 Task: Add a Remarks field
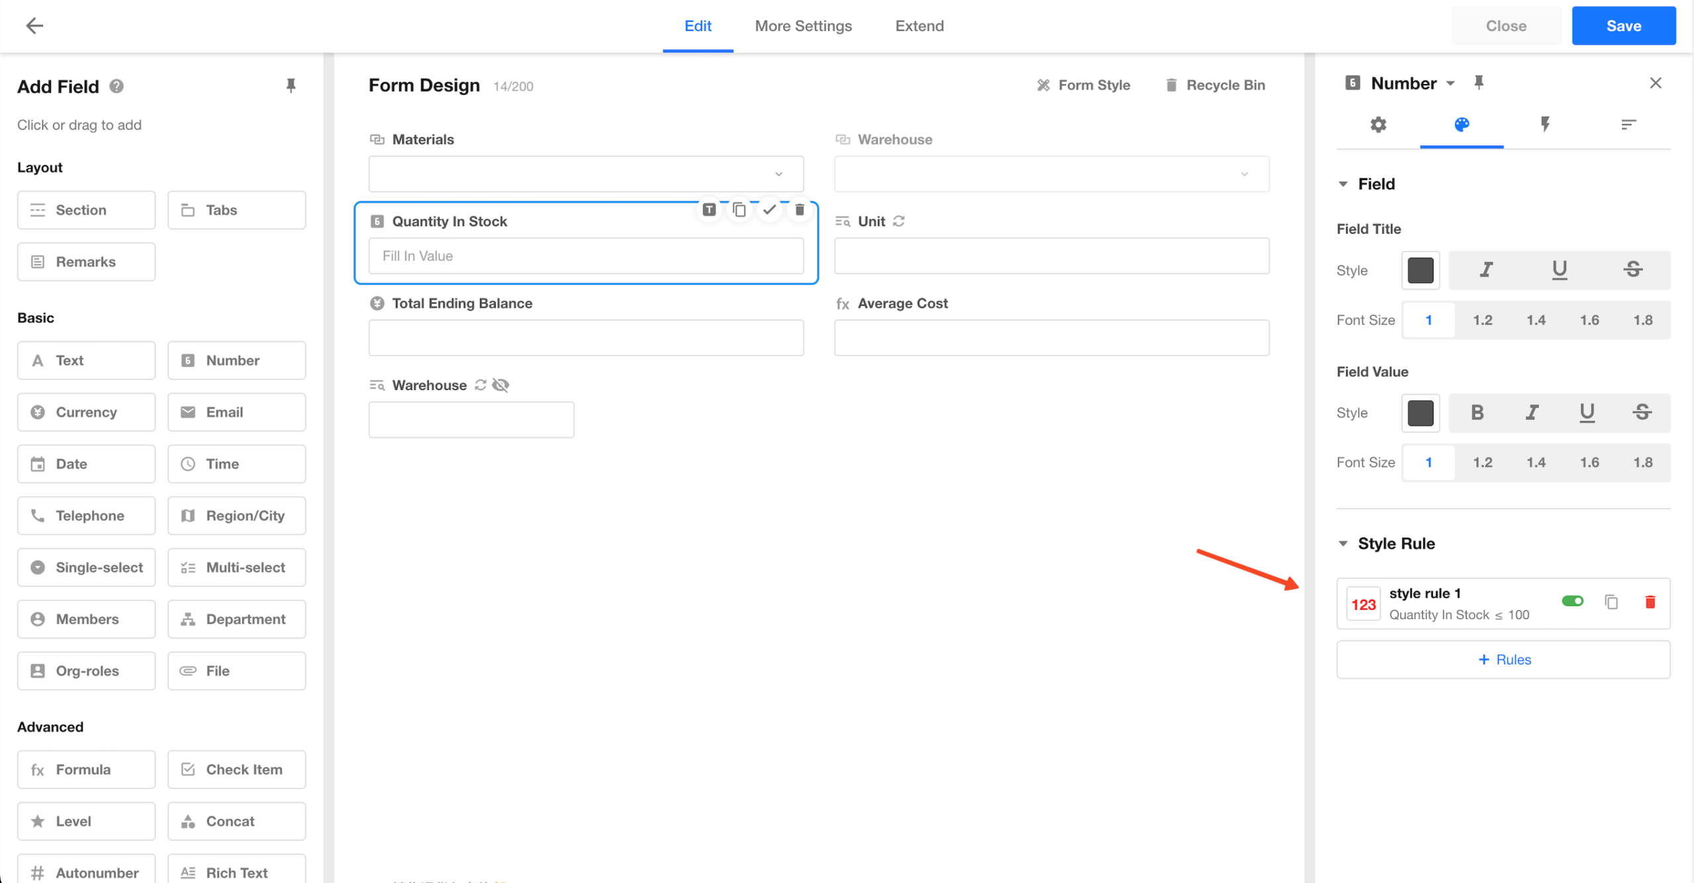point(86,261)
